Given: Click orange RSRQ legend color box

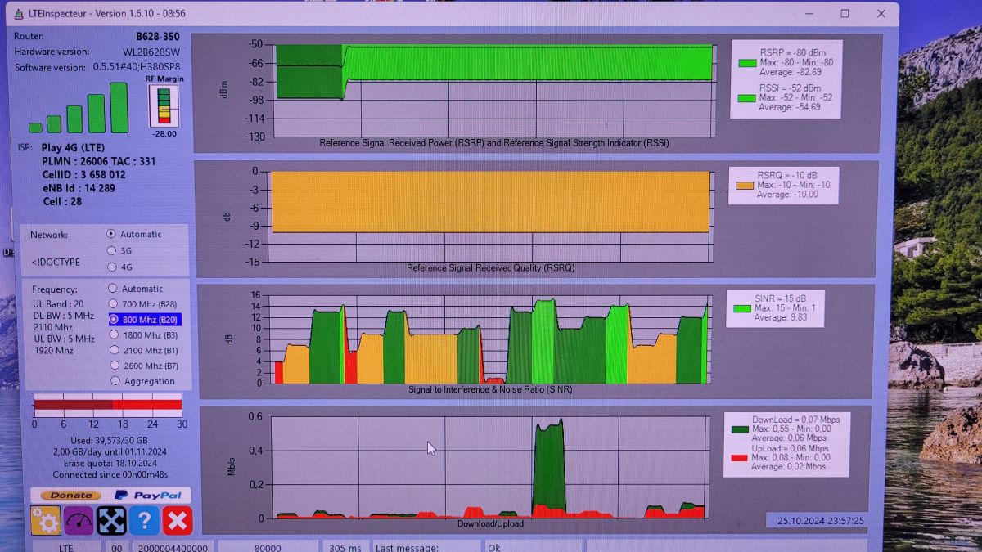Looking at the screenshot, I should pyautogui.click(x=744, y=186).
